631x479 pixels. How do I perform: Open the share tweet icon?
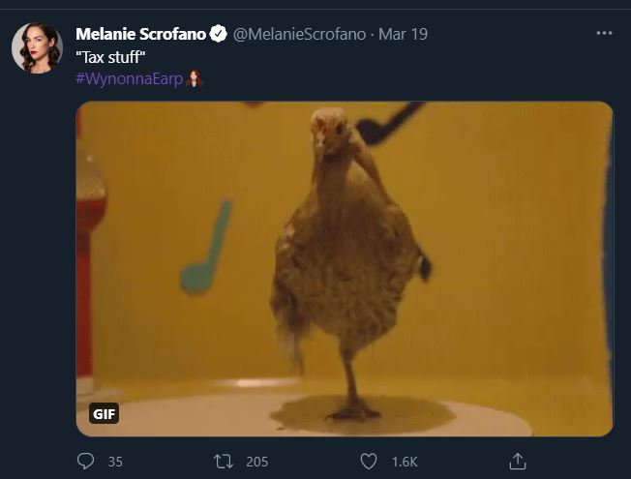coord(518,462)
